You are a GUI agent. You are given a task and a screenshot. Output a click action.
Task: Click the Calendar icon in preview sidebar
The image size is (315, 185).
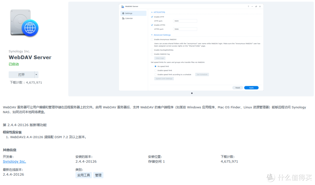click(123, 18)
